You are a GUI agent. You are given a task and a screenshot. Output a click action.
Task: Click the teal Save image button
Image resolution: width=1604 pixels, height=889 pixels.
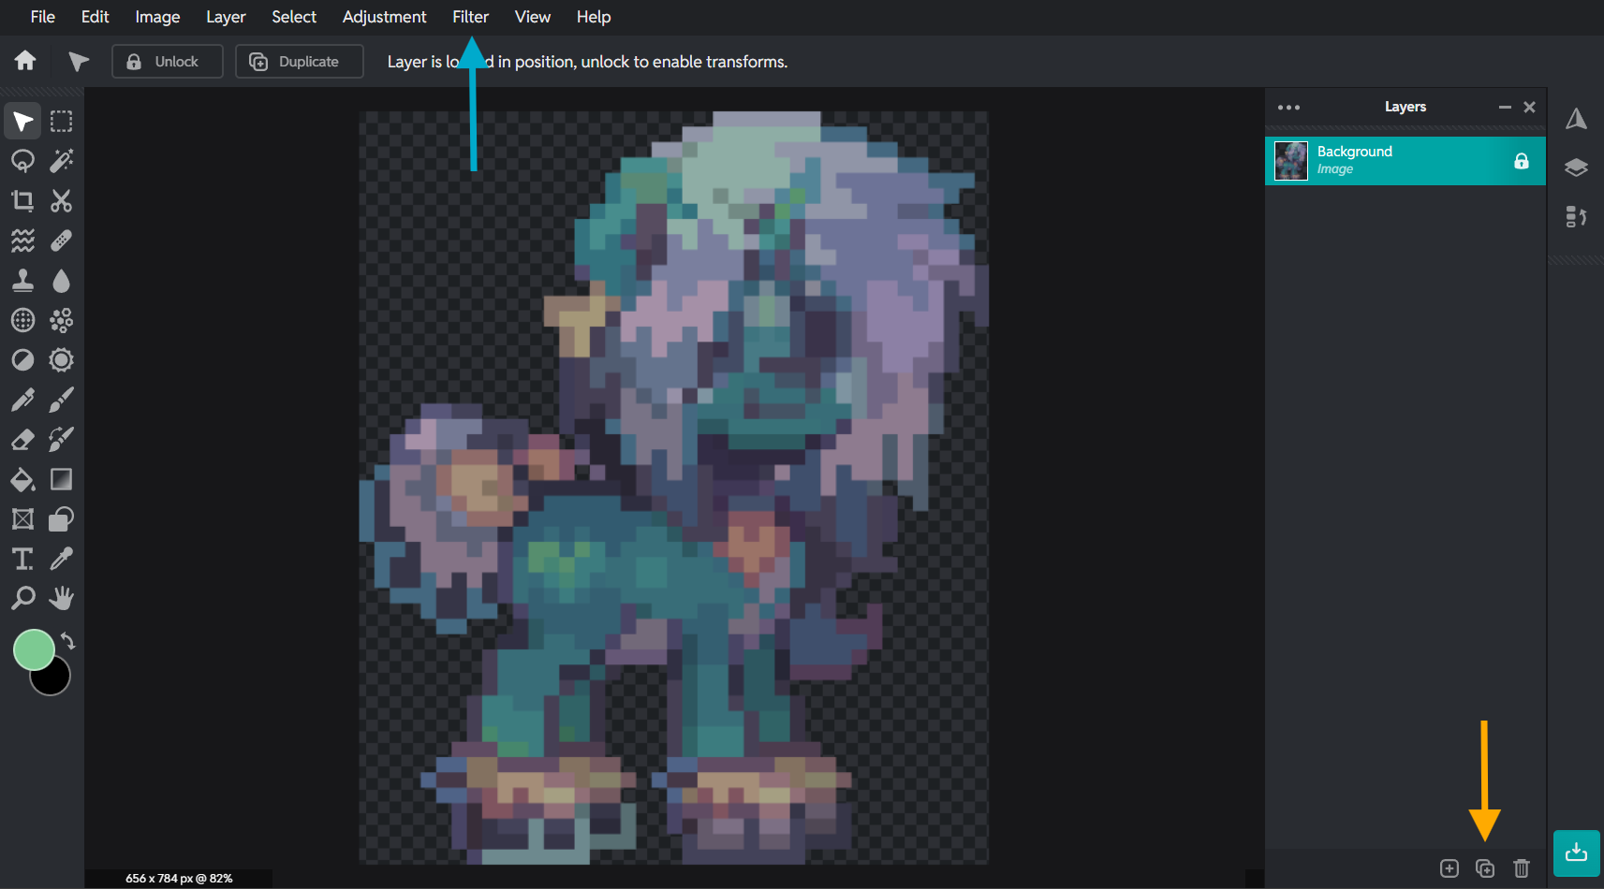click(1577, 853)
